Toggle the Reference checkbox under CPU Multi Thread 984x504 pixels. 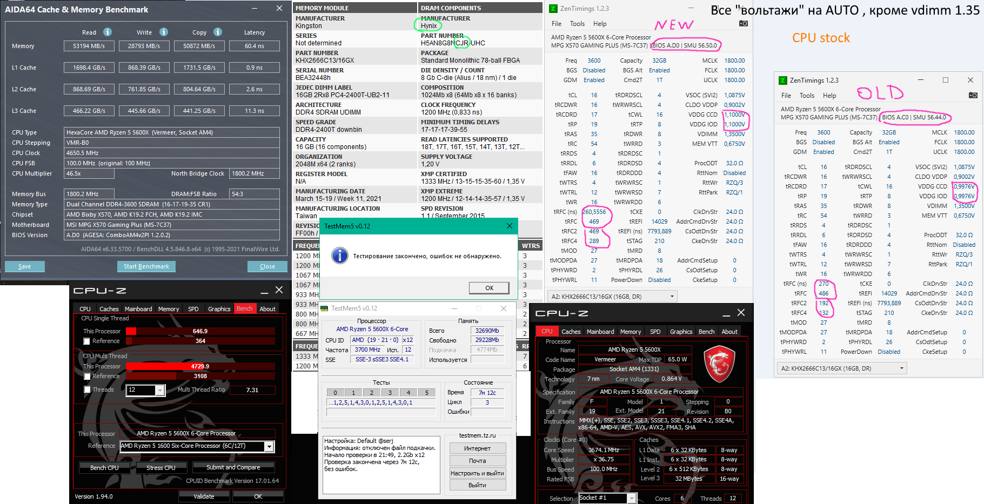click(86, 376)
